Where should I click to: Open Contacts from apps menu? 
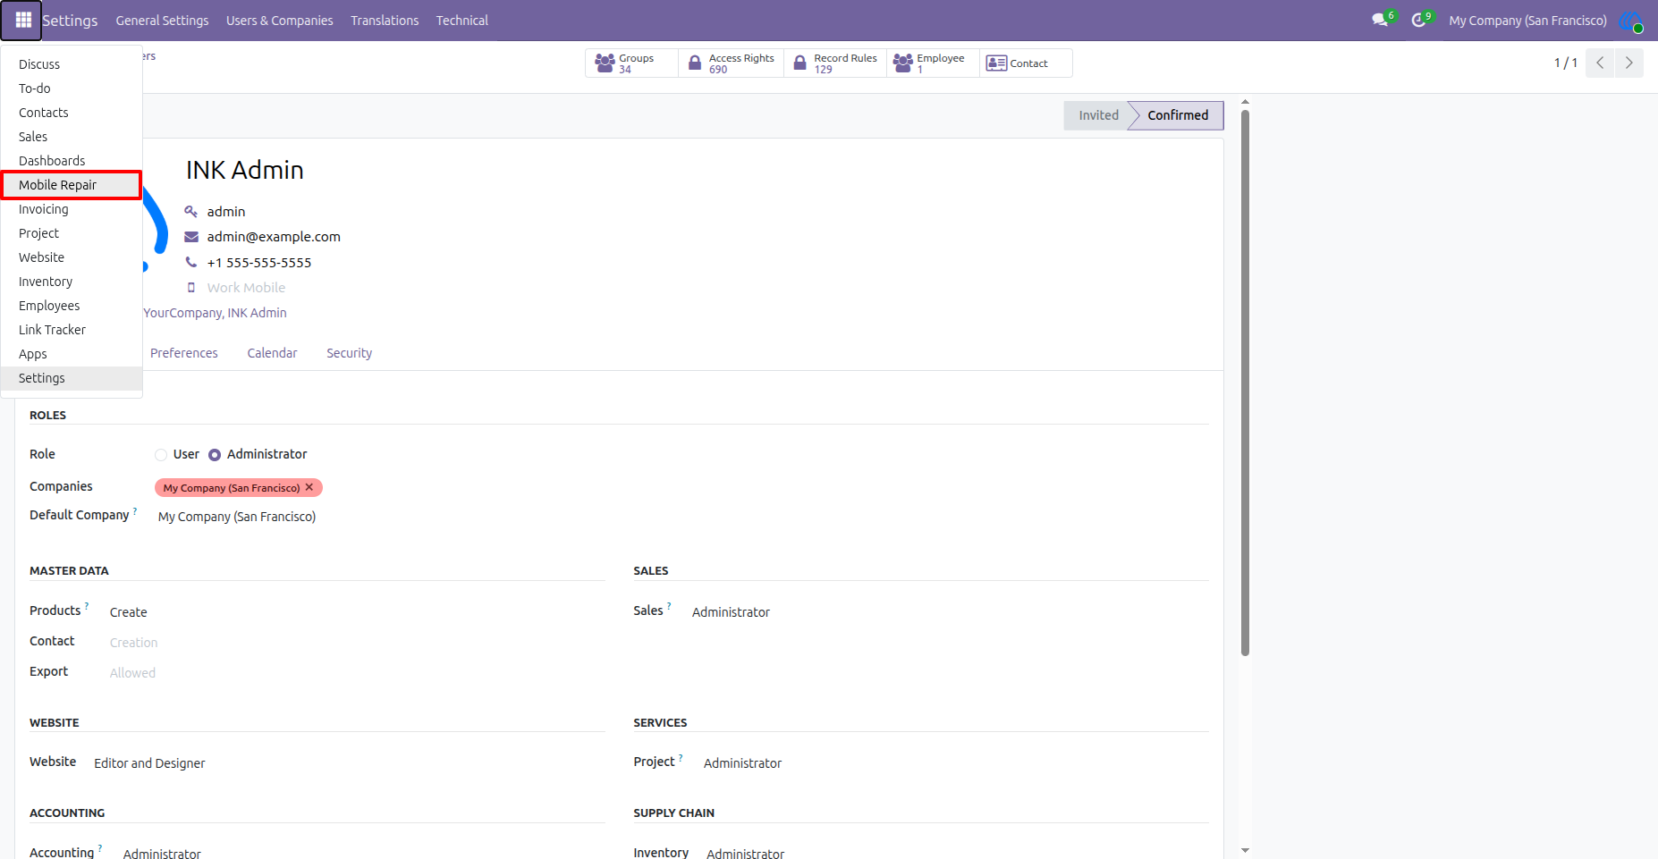click(x=72, y=113)
